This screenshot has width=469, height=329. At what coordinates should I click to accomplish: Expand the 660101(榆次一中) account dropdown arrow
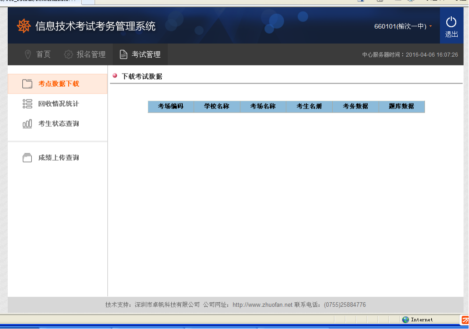430,26
